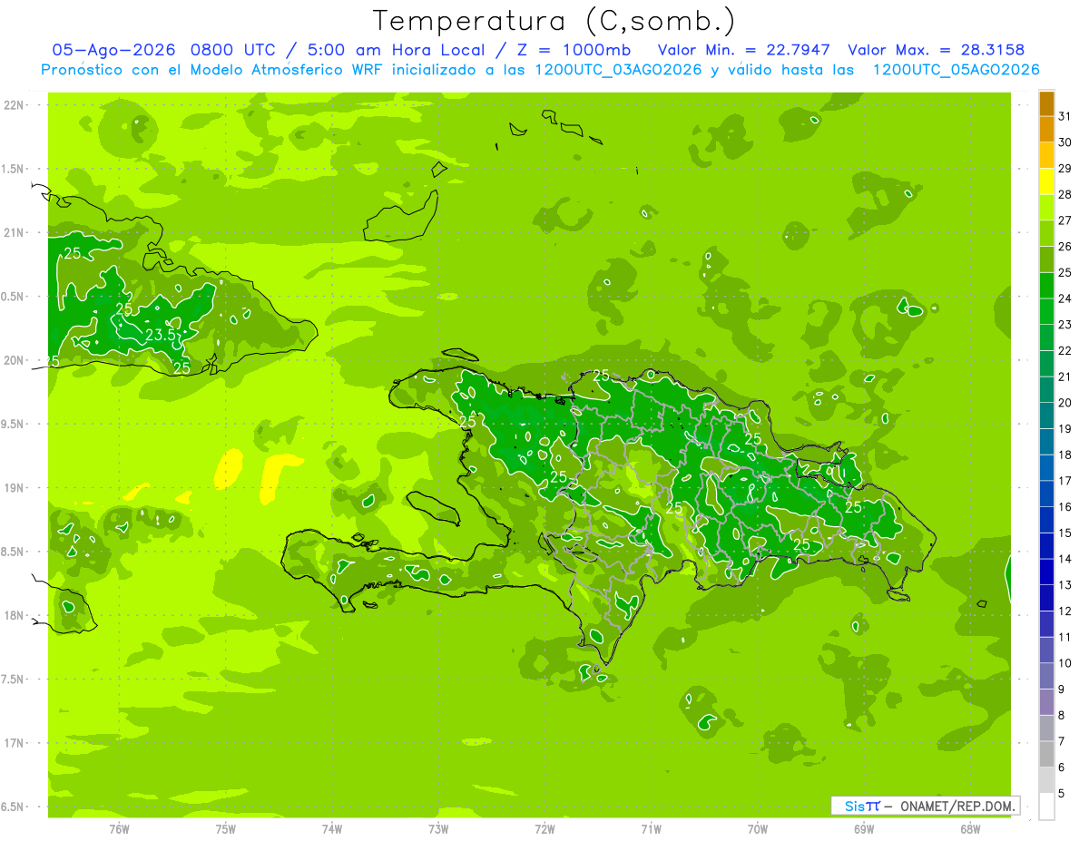Click the "73W" longitude label

click(438, 830)
